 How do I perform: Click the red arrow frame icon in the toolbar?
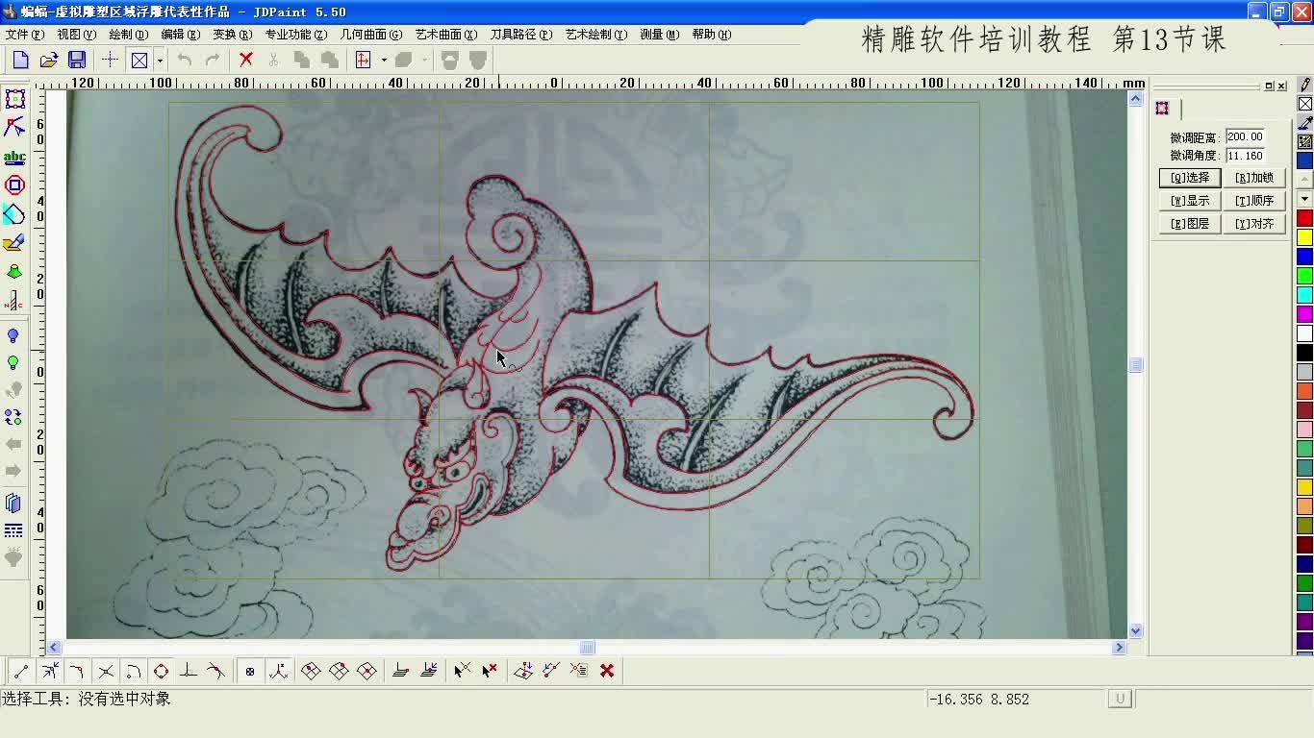pos(364,60)
